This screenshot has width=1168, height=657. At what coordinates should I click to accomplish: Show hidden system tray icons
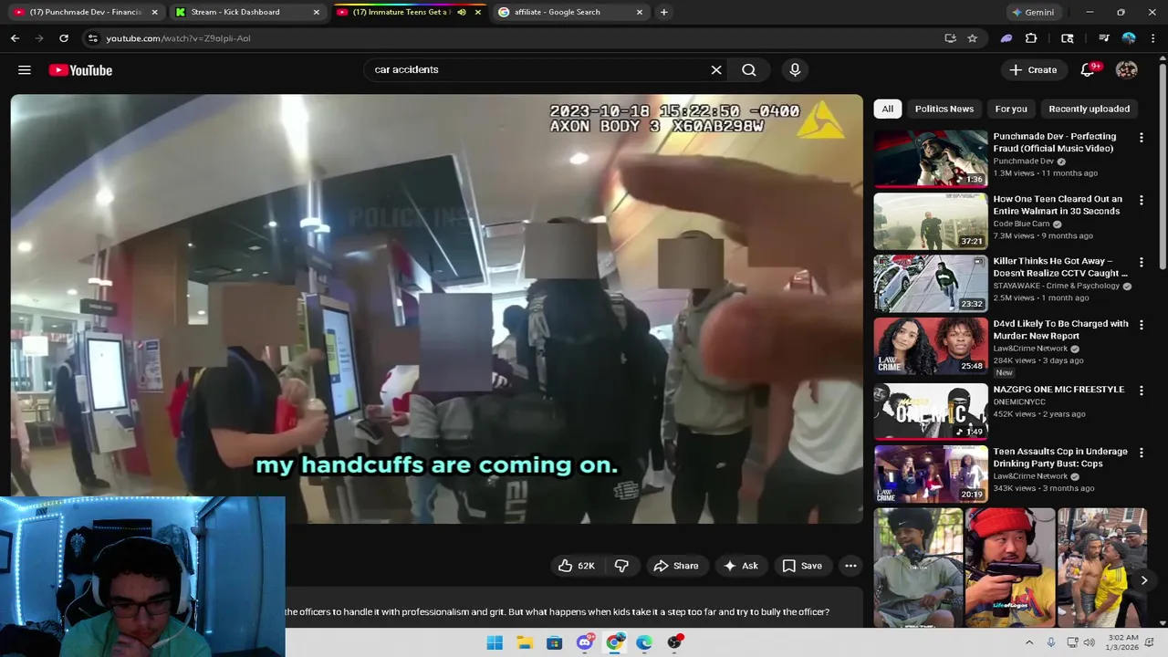click(1029, 642)
